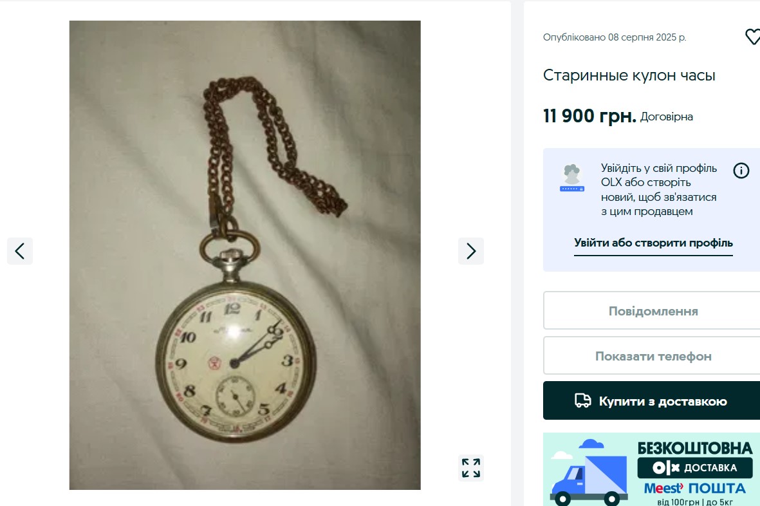Viewport: 760px width, 506px height.
Task: Advance to the next photo with right arrow
Action: 471,251
